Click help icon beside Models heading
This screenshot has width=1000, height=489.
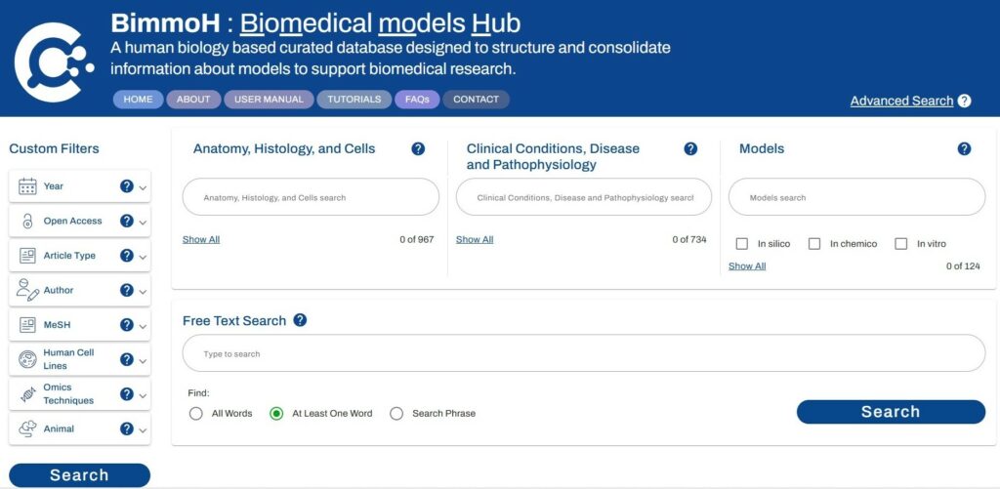[x=964, y=148]
